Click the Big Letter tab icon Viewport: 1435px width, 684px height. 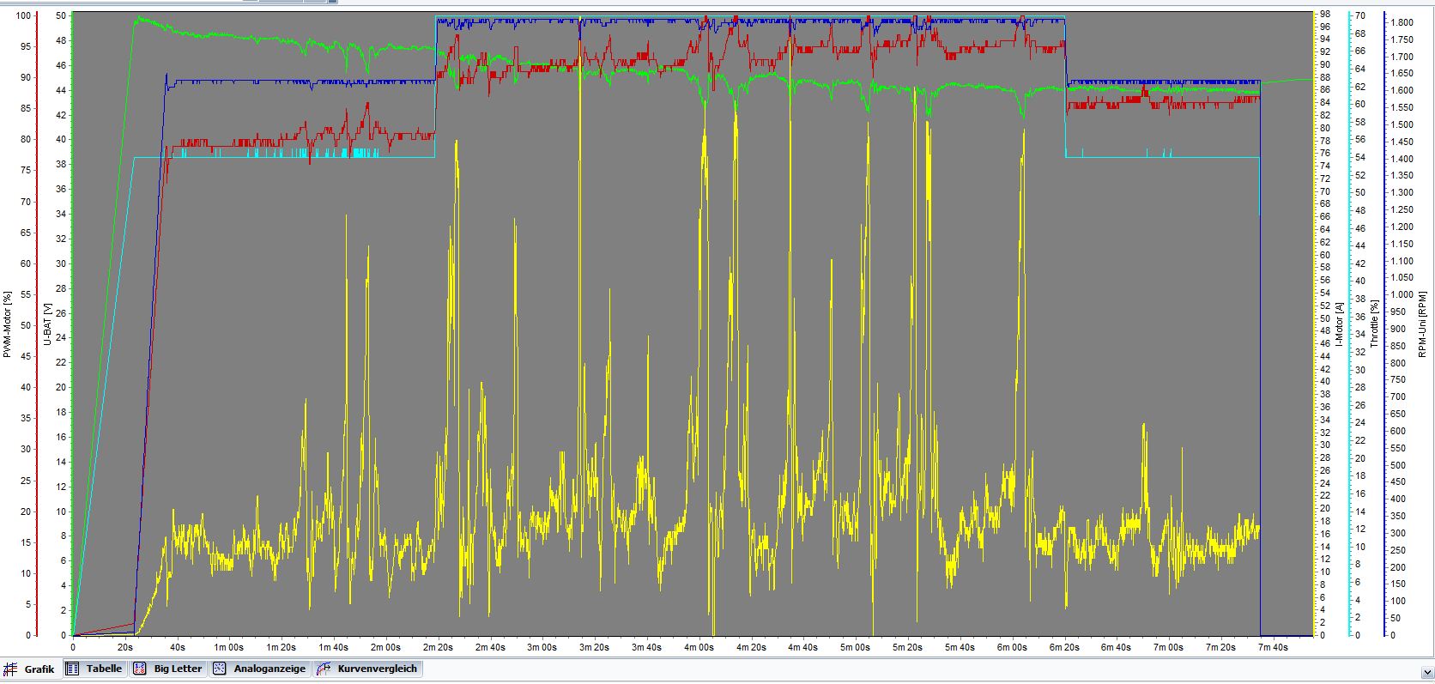pyautogui.click(x=139, y=669)
